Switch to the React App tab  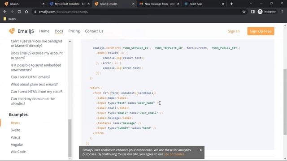[x=204, y=4]
